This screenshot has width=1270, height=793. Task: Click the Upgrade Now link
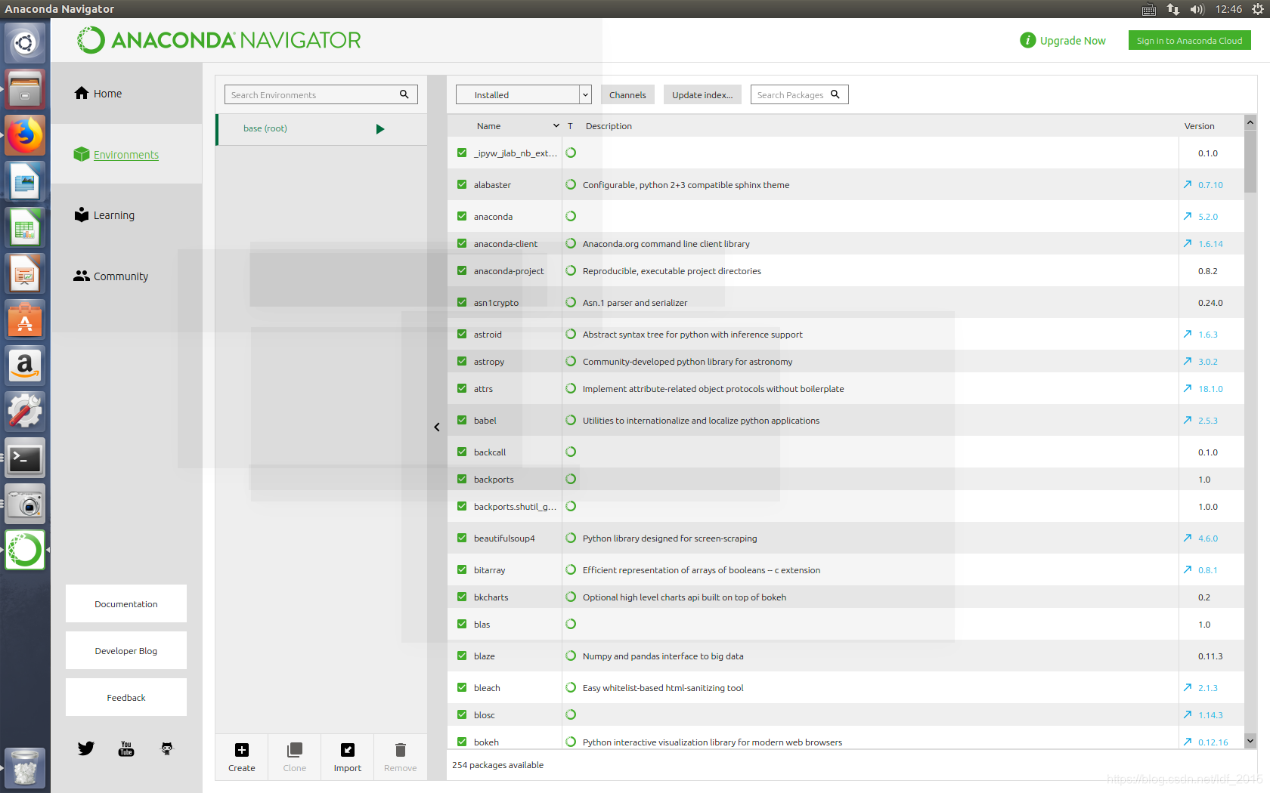(1073, 41)
